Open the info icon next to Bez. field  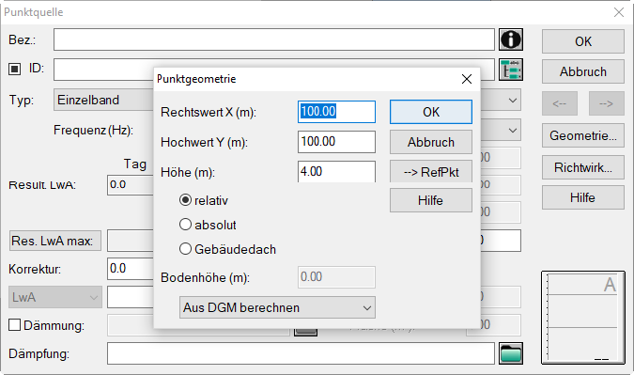point(511,39)
